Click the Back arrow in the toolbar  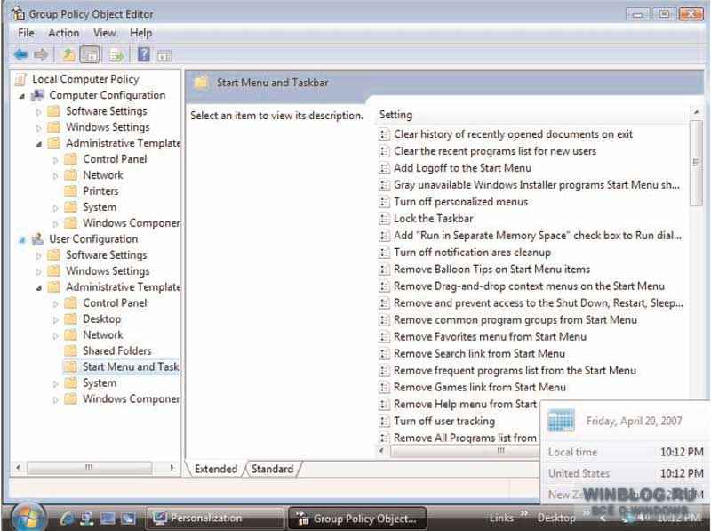tap(20, 55)
